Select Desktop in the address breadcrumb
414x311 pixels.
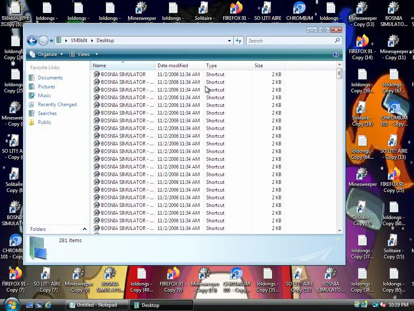[105, 40]
